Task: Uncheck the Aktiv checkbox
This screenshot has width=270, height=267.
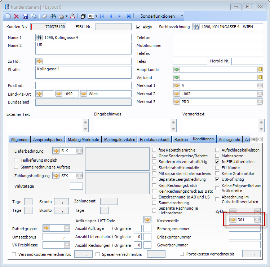Action: point(138,27)
